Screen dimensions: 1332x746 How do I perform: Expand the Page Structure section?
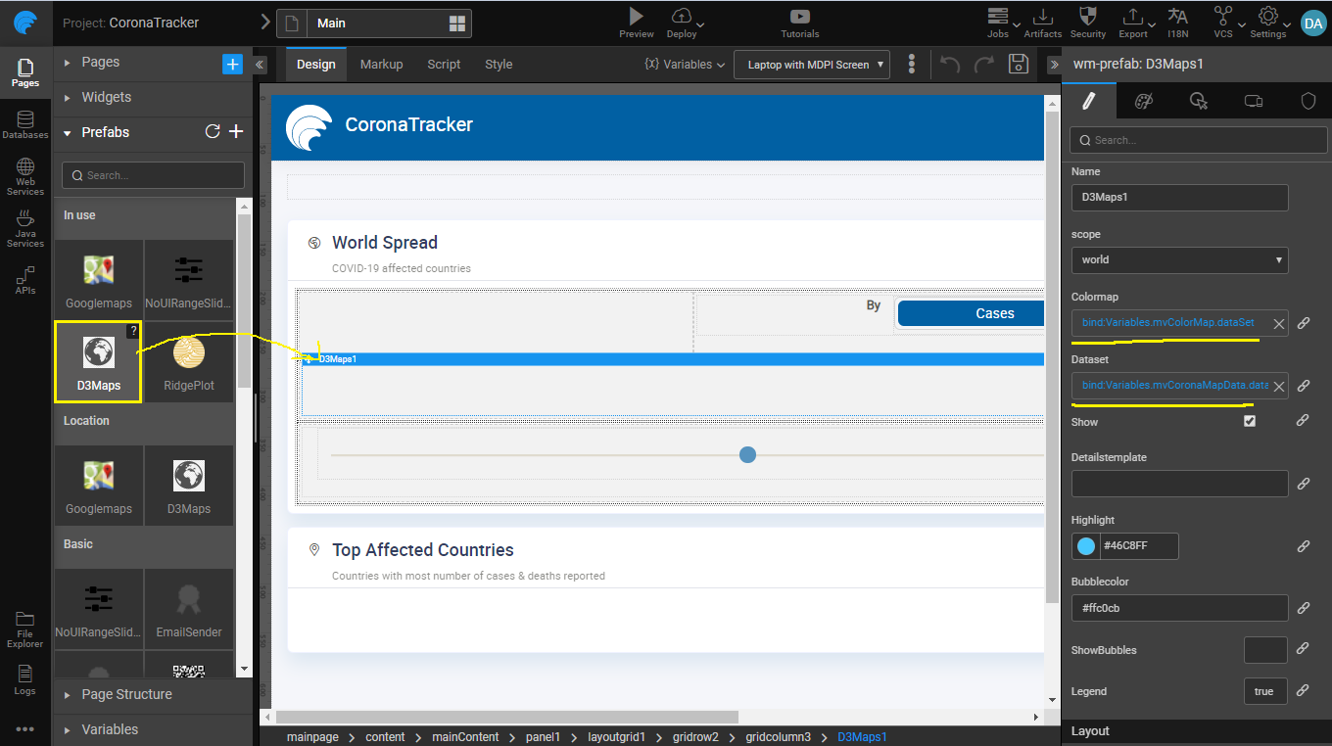(126, 694)
